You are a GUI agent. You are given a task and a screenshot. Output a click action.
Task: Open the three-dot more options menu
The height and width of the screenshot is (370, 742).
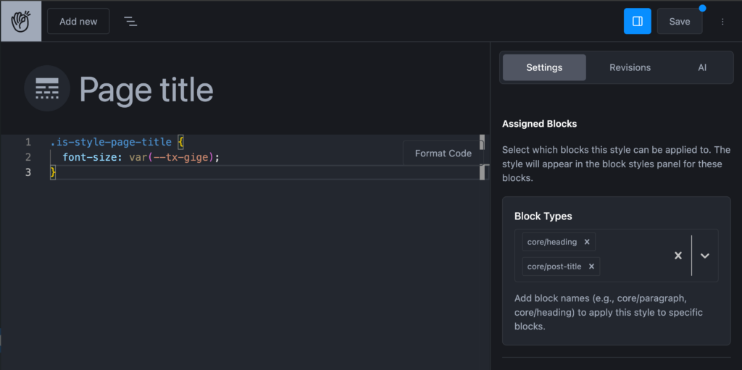pos(722,22)
